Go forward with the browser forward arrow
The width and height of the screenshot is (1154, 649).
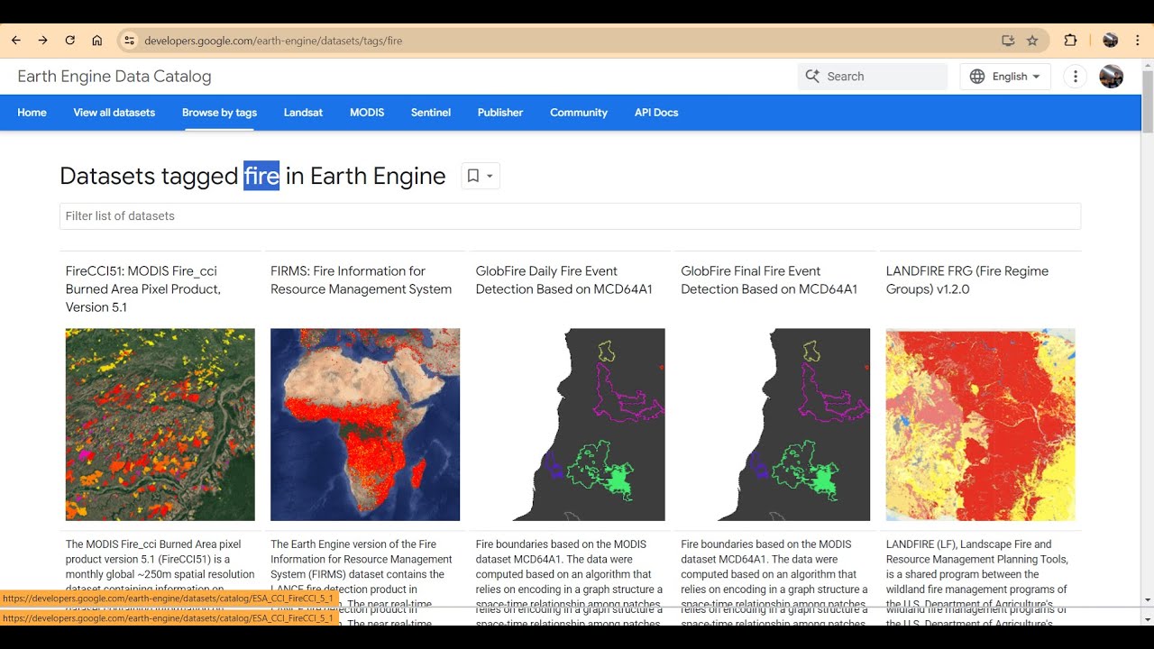pos(42,41)
